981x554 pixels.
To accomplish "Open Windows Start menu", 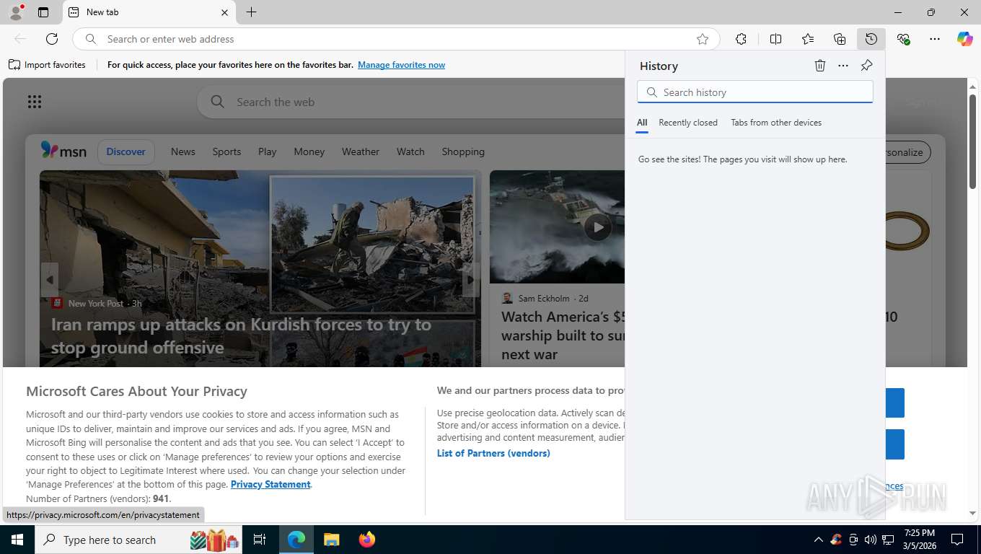I will (x=17, y=540).
